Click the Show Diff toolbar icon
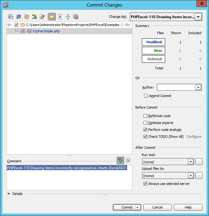The image size is (209, 216). coord(11,17)
